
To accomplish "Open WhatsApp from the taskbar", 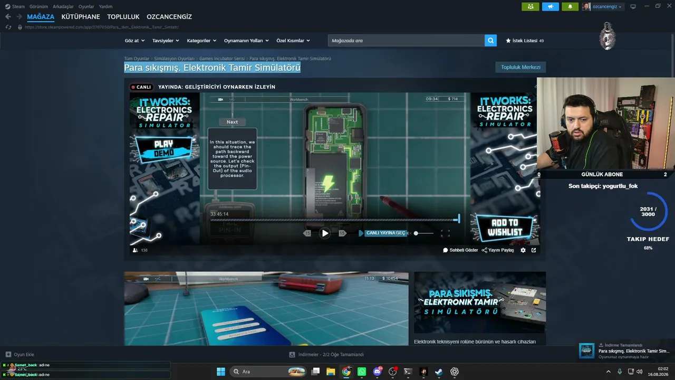I will point(361,372).
